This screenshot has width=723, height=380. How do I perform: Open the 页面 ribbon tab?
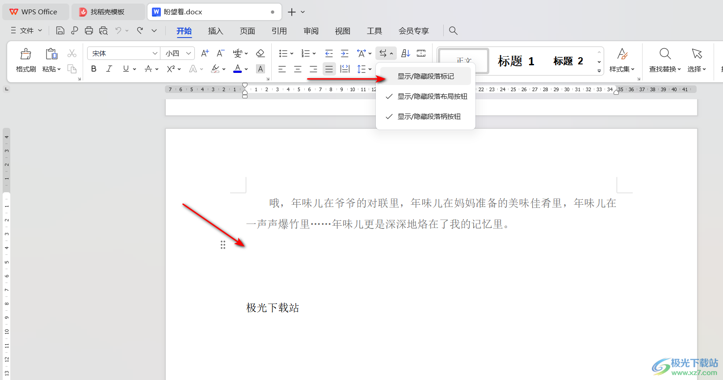[247, 31]
